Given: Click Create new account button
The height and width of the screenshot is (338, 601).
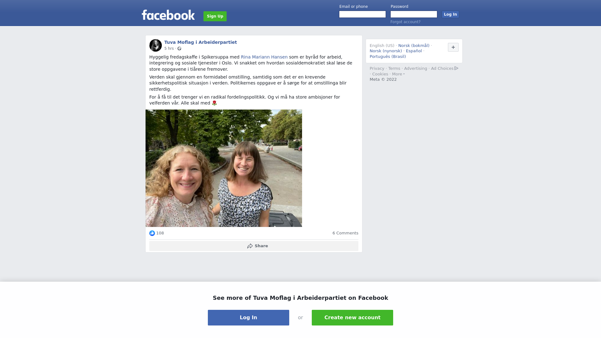Looking at the screenshot, I should click(352, 318).
